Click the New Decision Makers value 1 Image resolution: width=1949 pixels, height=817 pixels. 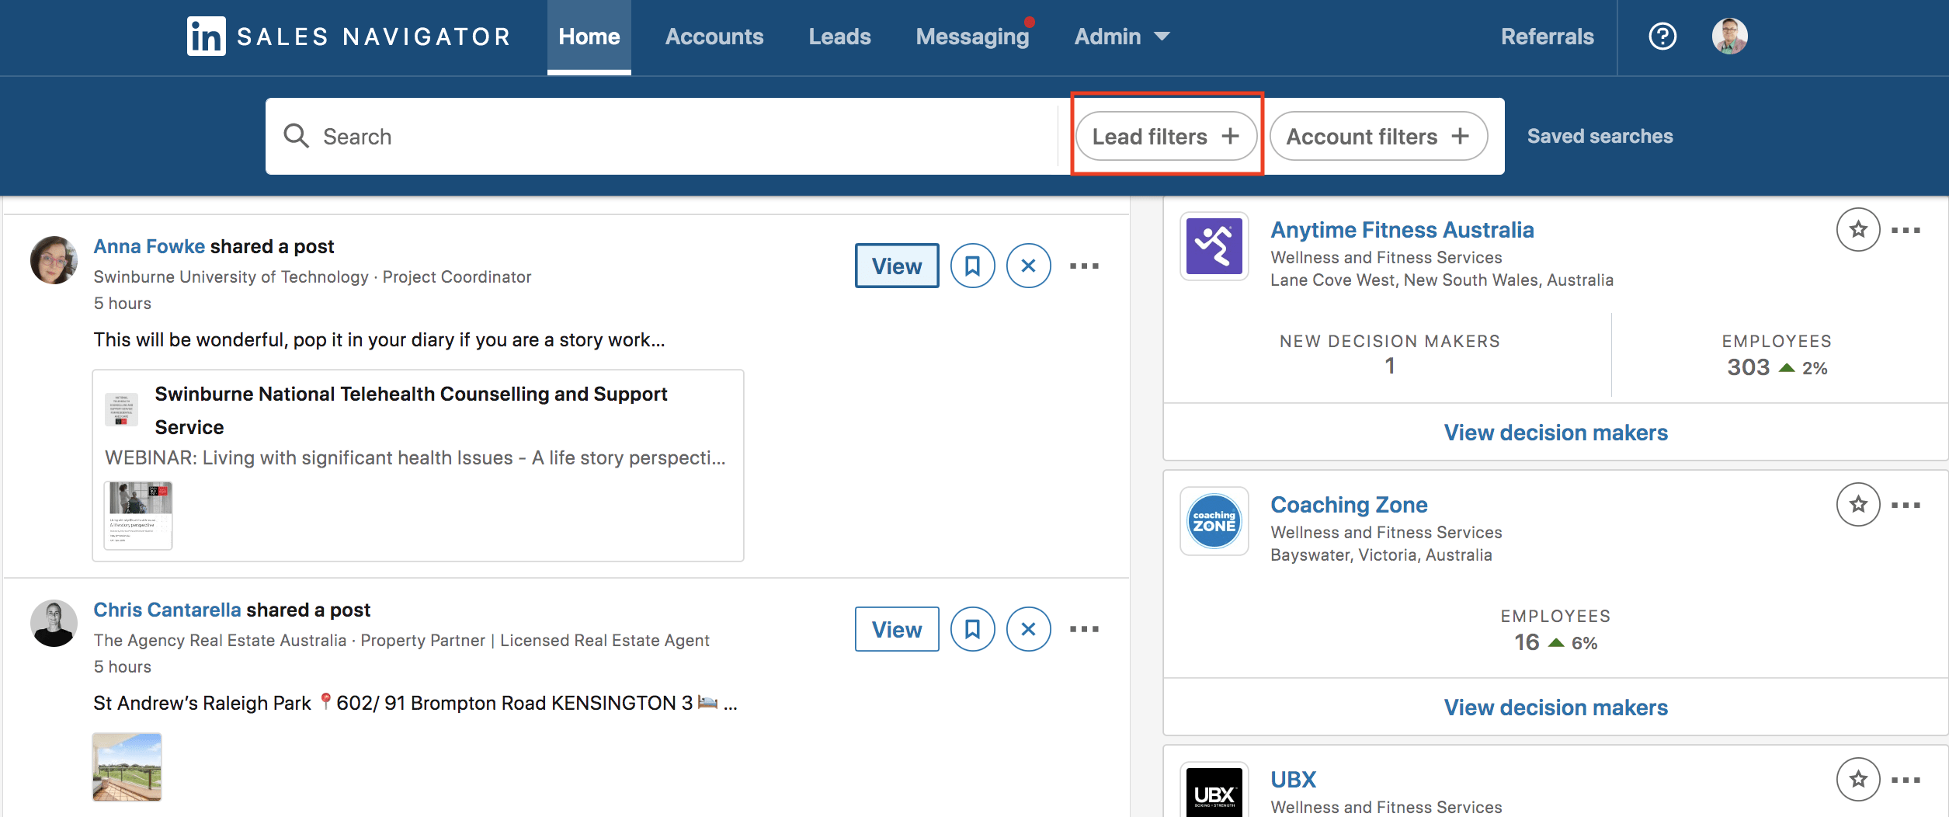coord(1390,366)
